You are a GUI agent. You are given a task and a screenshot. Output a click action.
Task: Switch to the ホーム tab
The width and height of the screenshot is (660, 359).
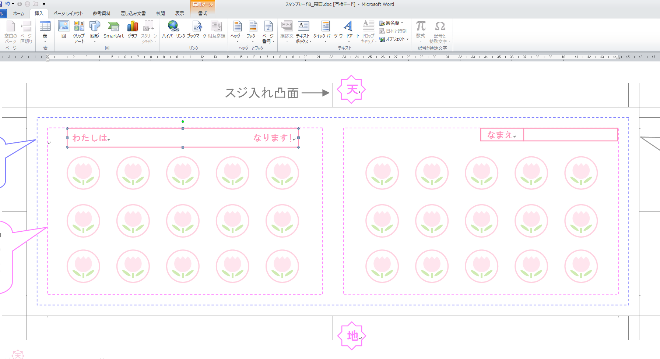tap(18, 13)
